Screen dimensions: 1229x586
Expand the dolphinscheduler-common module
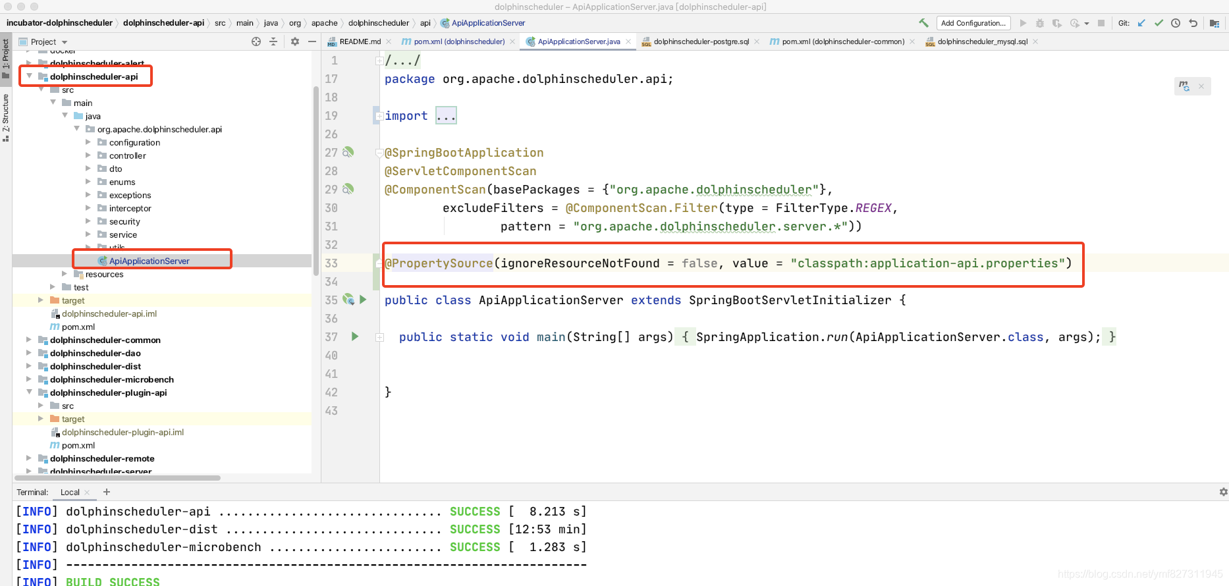pos(29,340)
